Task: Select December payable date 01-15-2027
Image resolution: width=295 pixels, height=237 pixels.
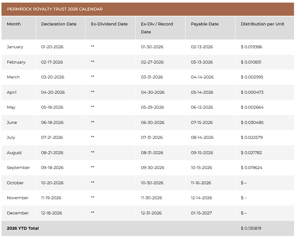Action: point(201,213)
